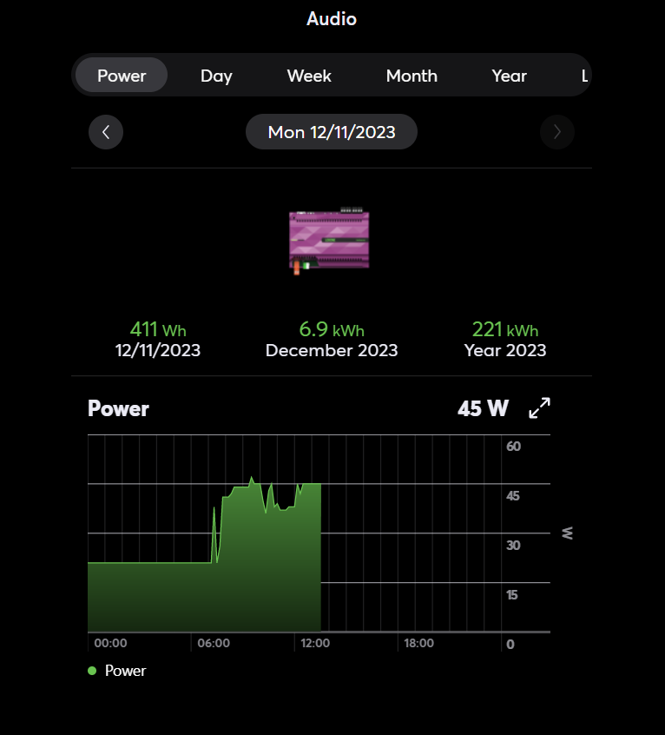Select the cut-off tab after Year

click(x=584, y=76)
